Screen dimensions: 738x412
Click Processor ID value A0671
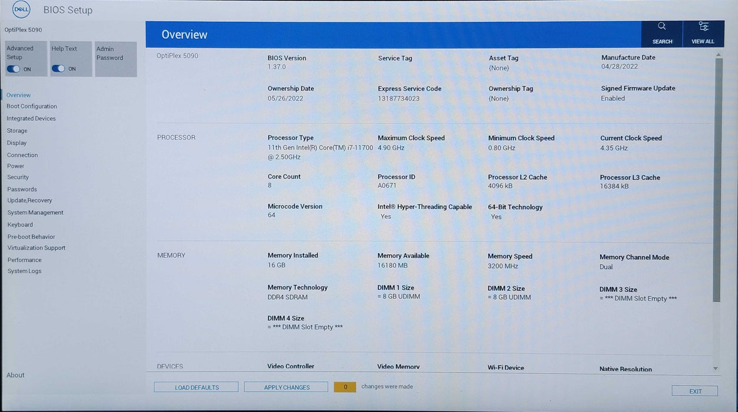click(387, 185)
